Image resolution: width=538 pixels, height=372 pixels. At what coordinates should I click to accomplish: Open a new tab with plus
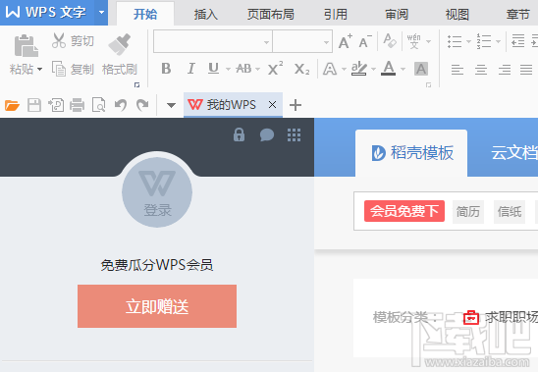[296, 105]
